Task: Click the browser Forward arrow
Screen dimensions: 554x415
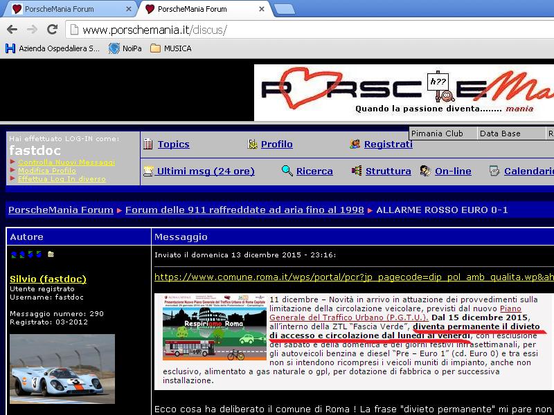Action: click(x=32, y=30)
